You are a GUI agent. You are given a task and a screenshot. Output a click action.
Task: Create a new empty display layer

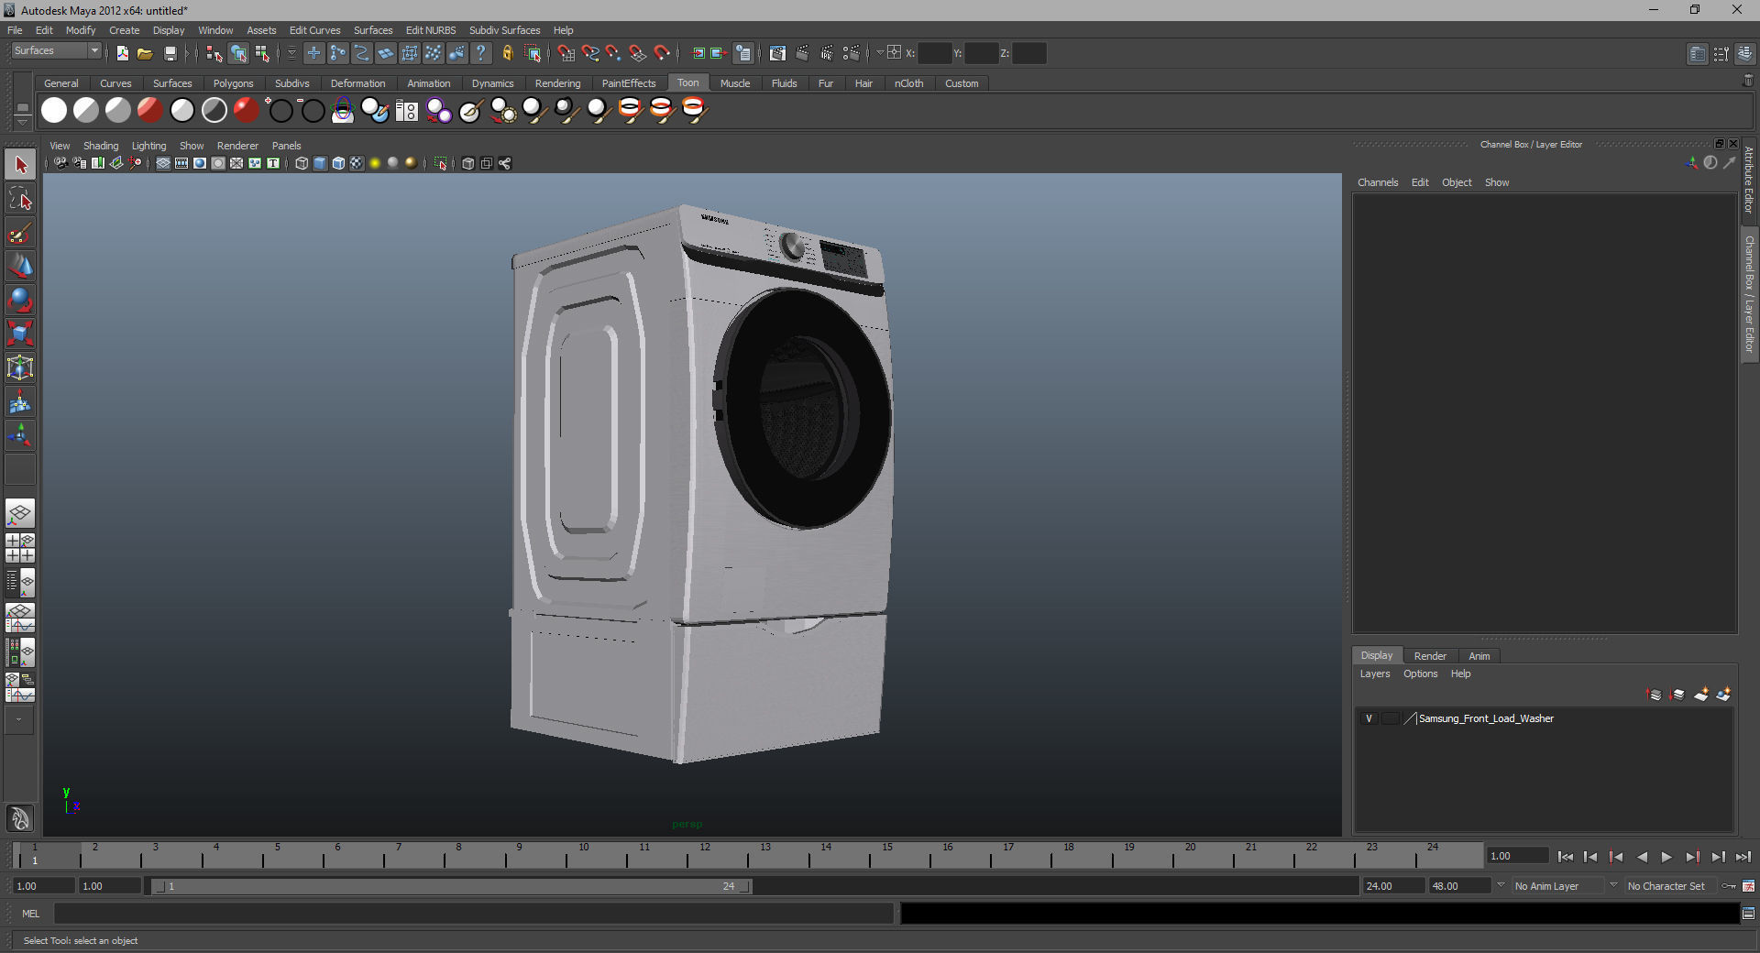[x=1700, y=695]
